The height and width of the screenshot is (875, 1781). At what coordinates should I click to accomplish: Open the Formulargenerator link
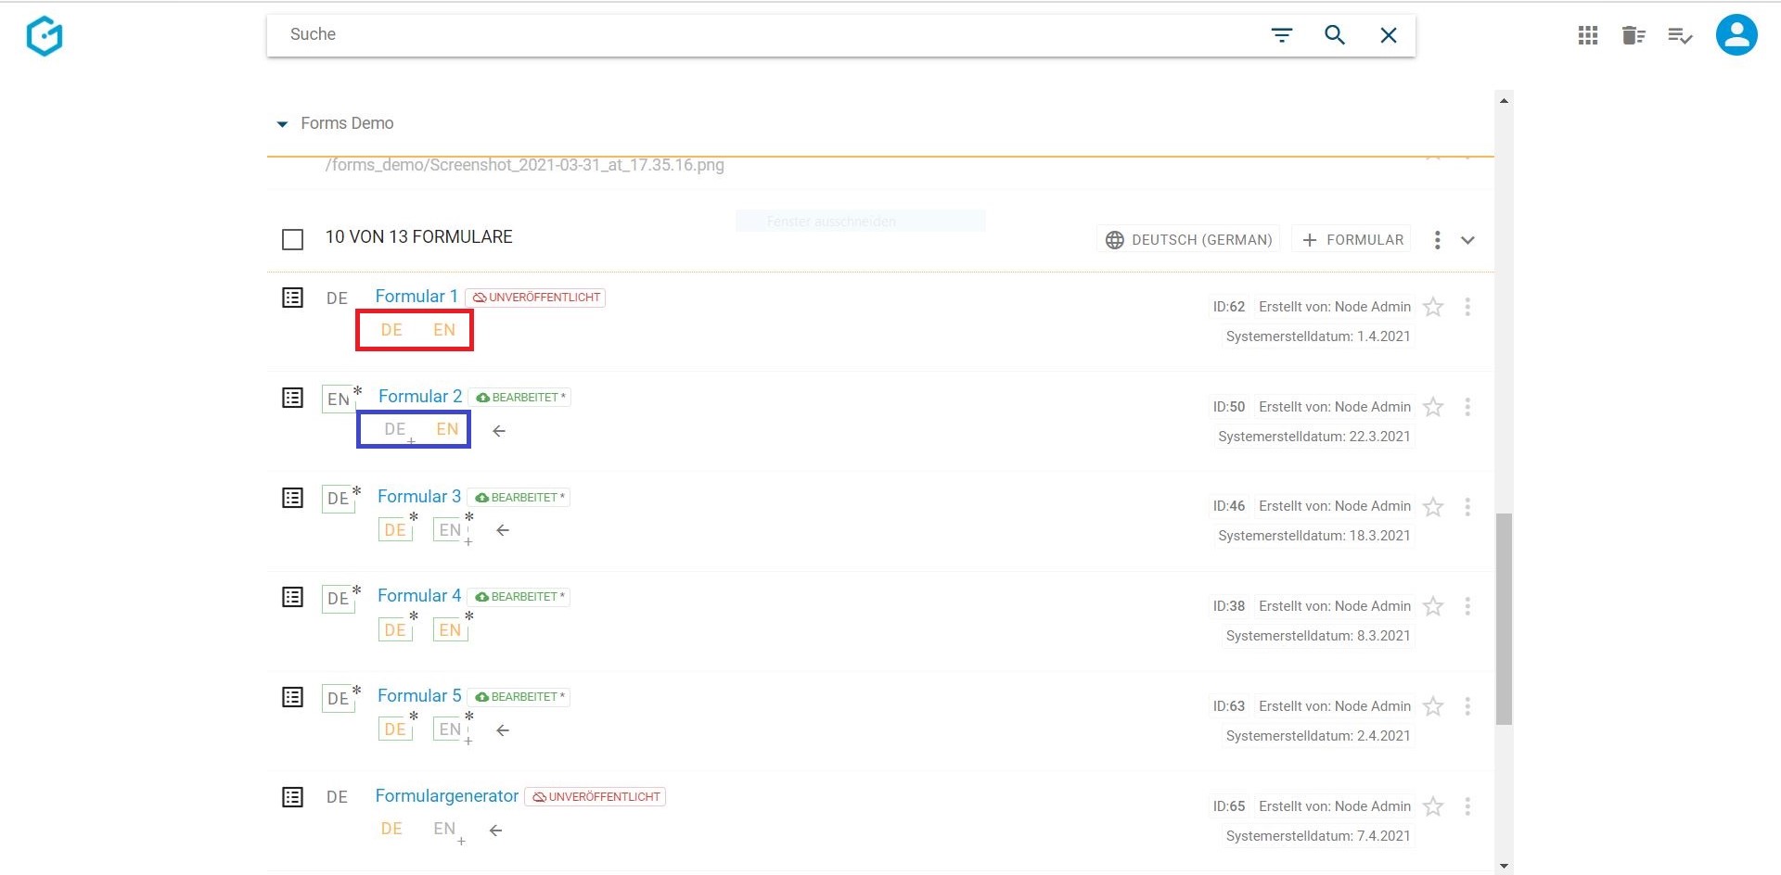(447, 796)
